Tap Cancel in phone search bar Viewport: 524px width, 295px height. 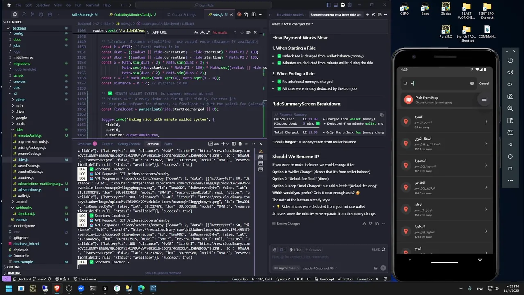coord(484,83)
